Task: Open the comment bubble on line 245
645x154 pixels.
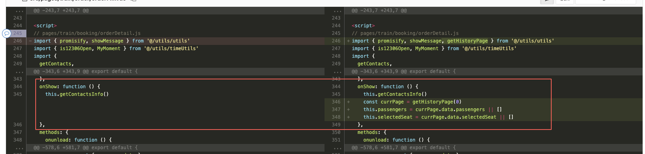Action: coord(6,33)
